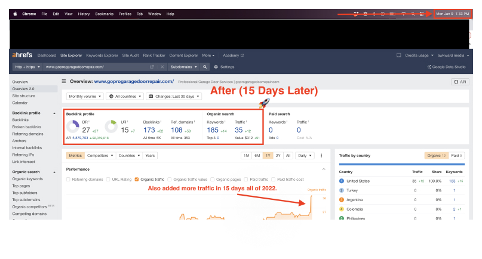This screenshot has width=482, height=259.
Task: Open the Monthly volume dropdown
Action: 84,96
